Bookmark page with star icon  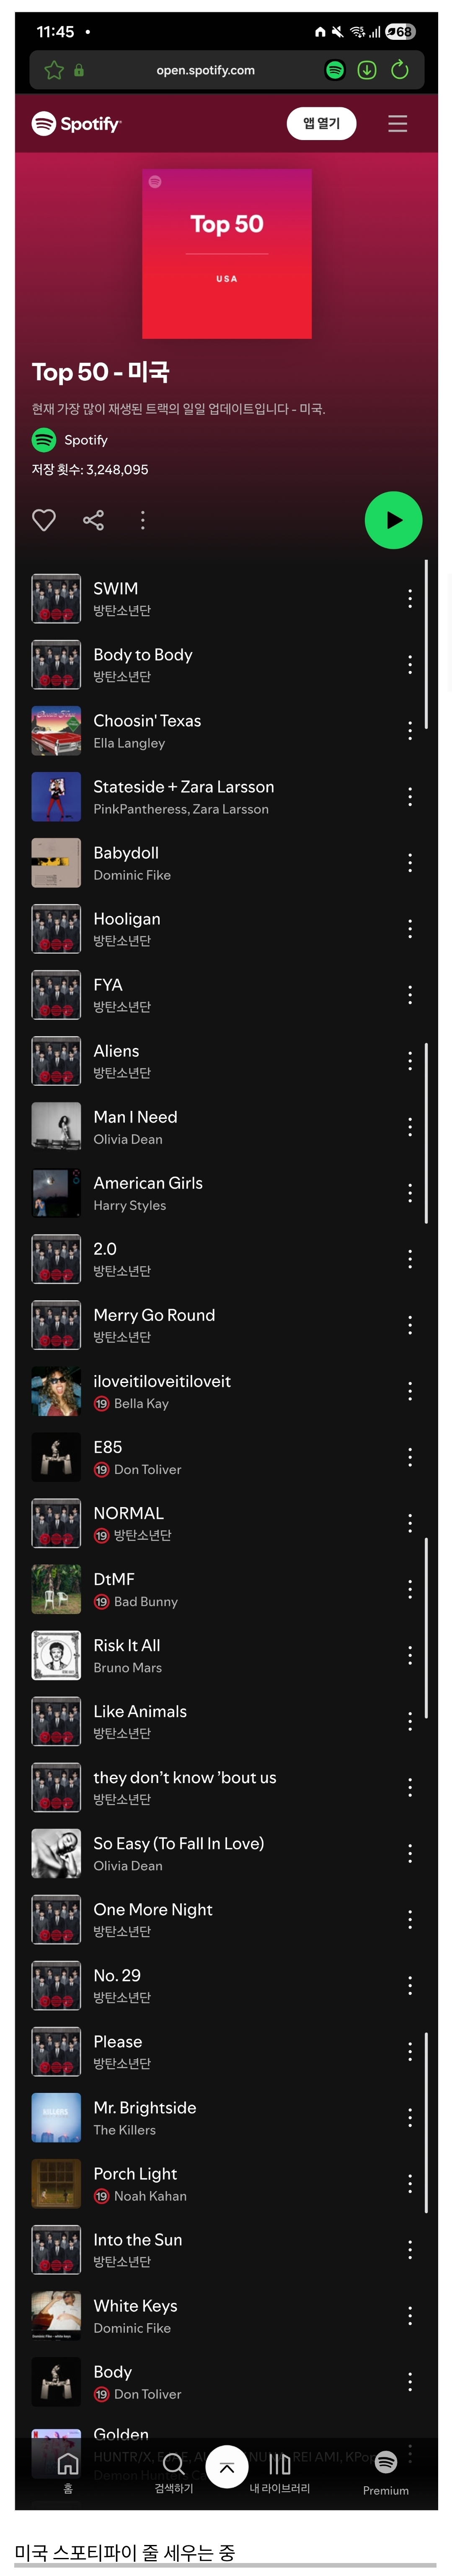(x=54, y=70)
